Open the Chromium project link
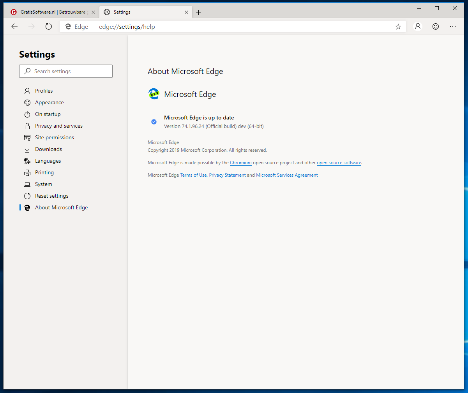 [240, 163]
